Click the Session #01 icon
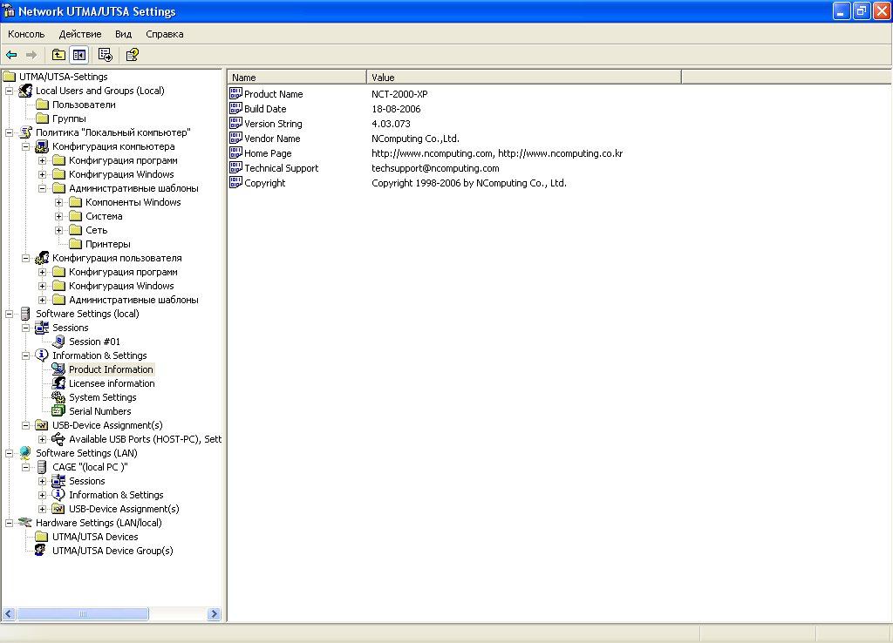 pos(58,342)
